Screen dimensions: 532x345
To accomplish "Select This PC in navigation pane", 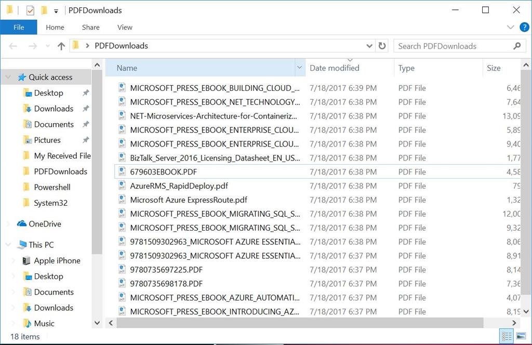I will [41, 245].
